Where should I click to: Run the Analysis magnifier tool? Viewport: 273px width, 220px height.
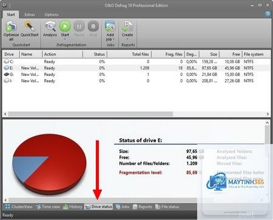coord(50,27)
